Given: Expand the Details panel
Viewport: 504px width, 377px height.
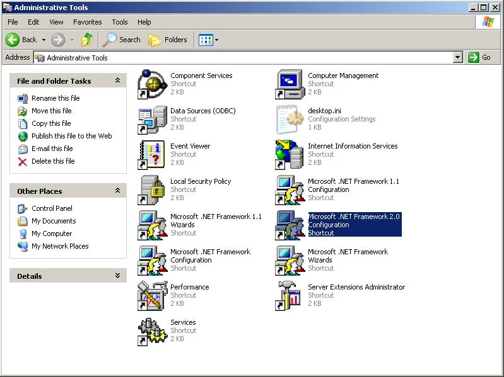Looking at the screenshot, I should point(118,276).
